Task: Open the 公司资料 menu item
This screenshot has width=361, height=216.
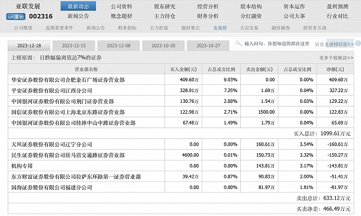Action: (x=121, y=7)
